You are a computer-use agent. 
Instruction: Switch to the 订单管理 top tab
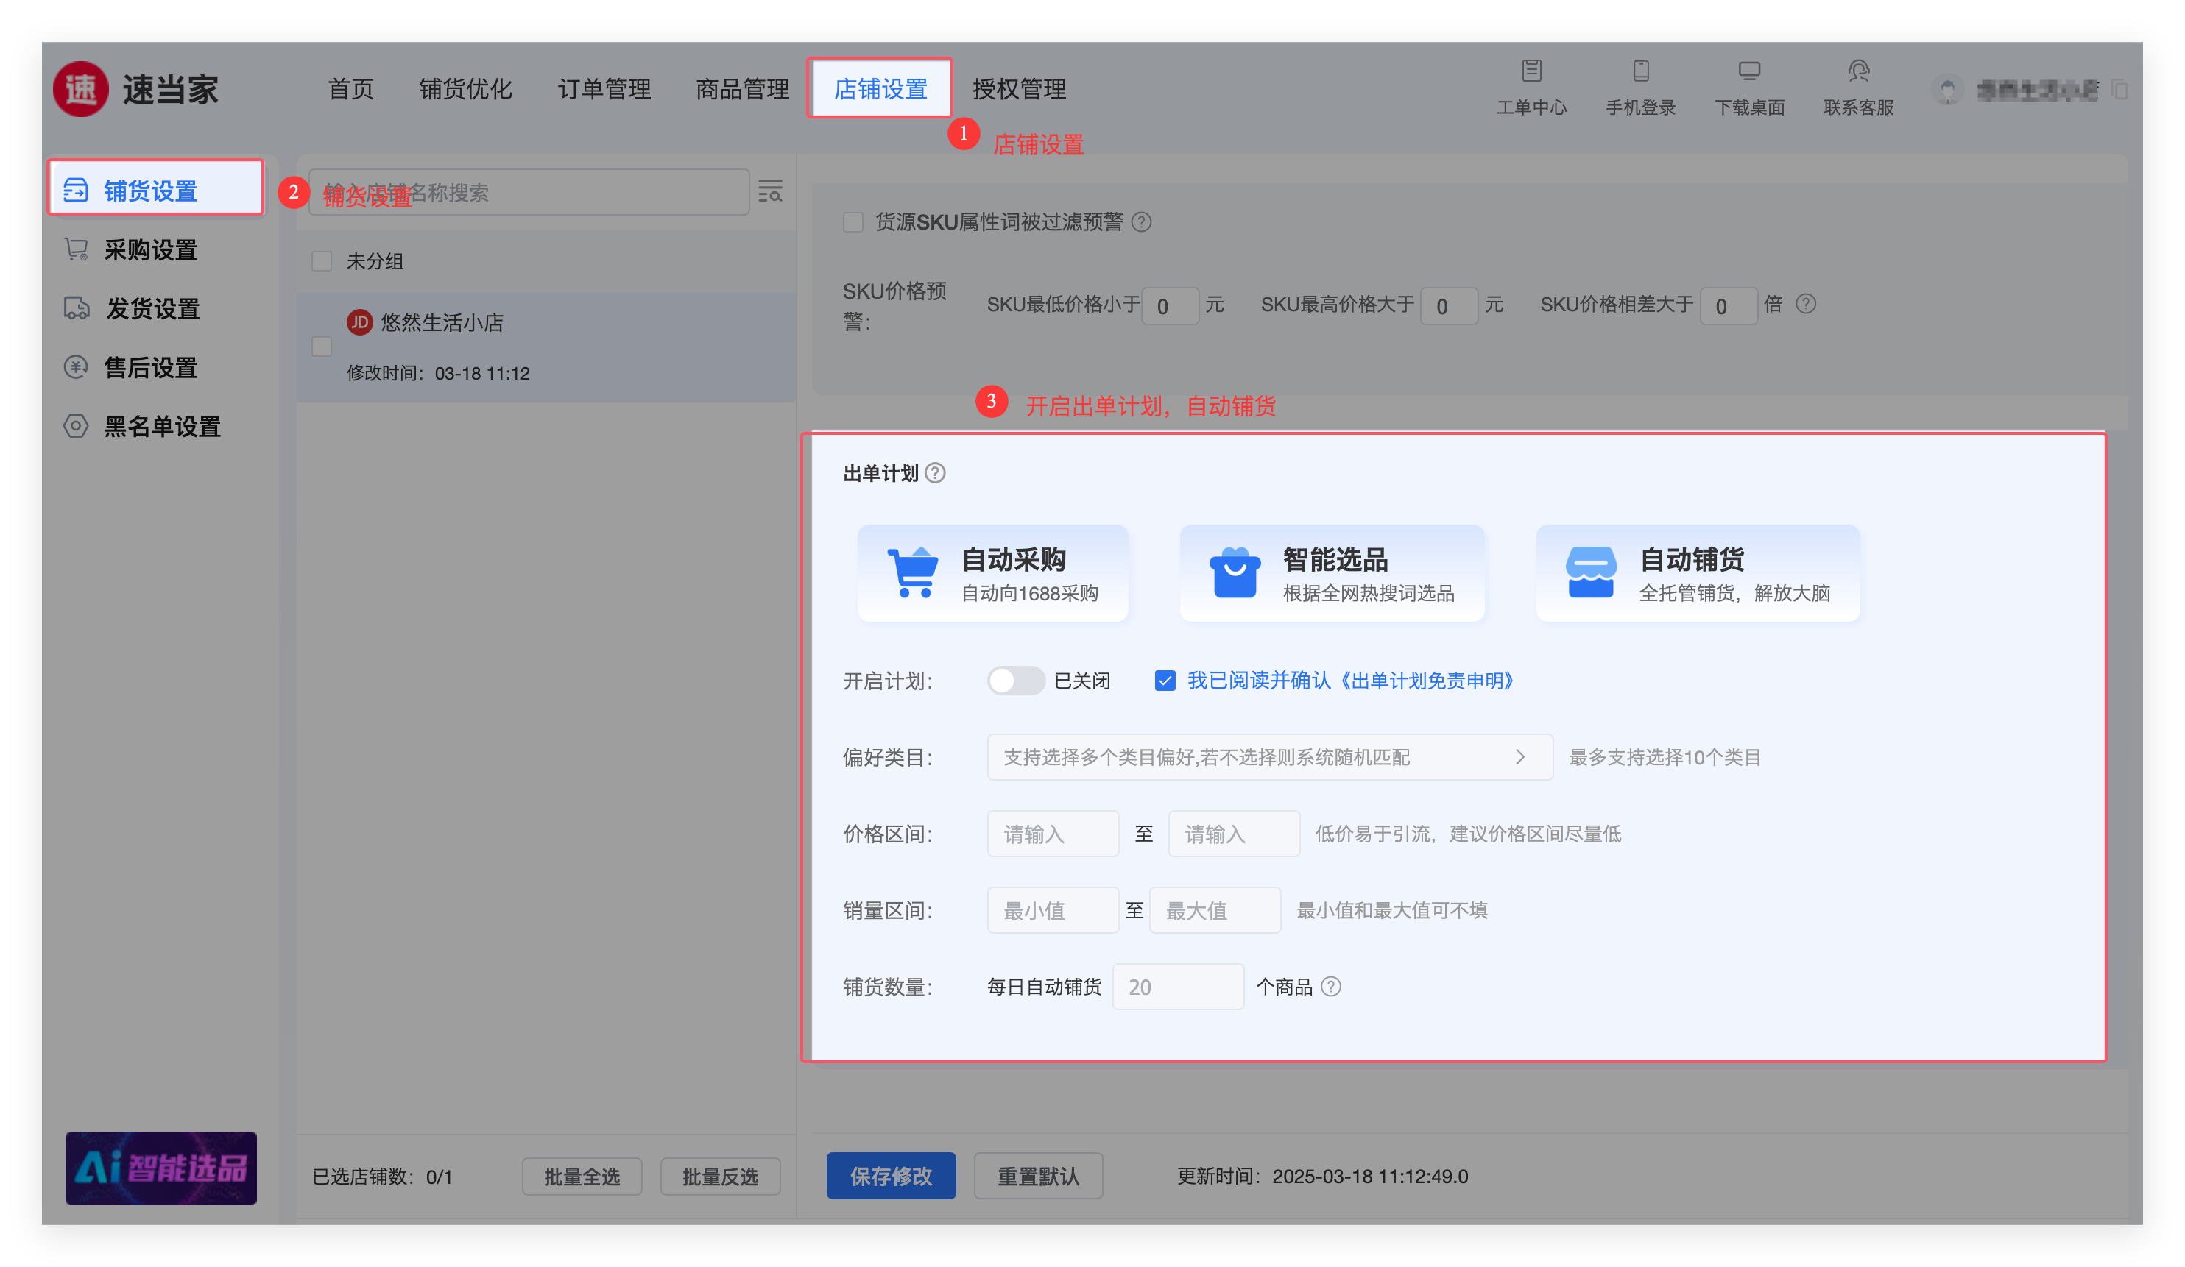tap(604, 88)
